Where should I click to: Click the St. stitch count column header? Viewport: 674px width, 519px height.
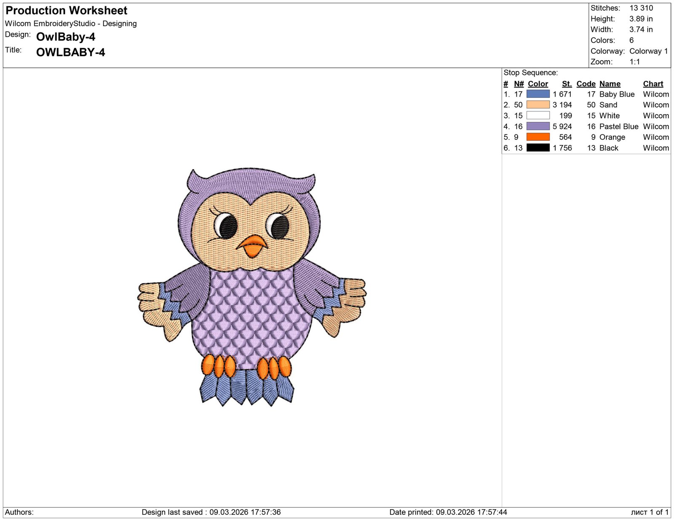(567, 84)
